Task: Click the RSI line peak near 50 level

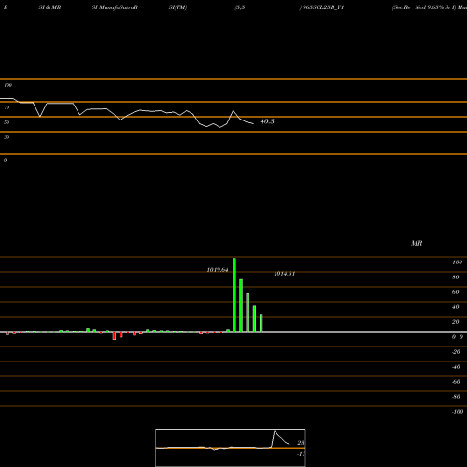Action: (233, 111)
